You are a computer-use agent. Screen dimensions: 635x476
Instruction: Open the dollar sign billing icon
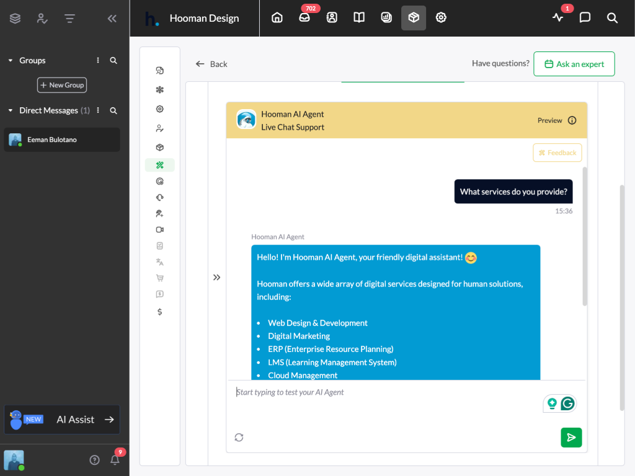[x=160, y=312]
